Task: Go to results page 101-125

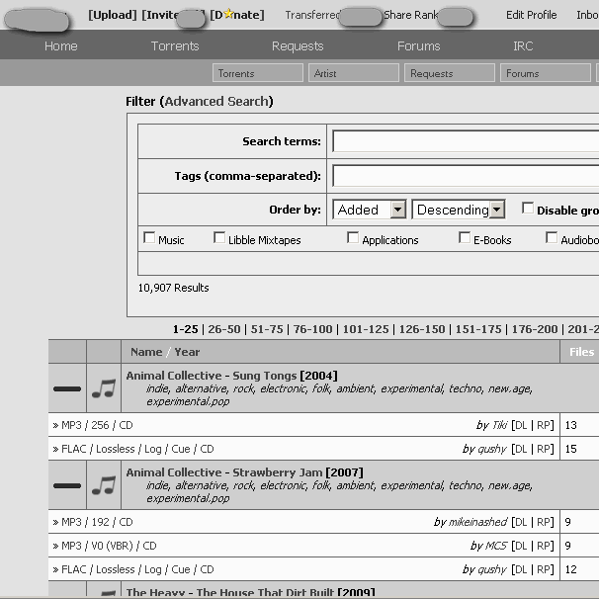Action: [x=366, y=329]
